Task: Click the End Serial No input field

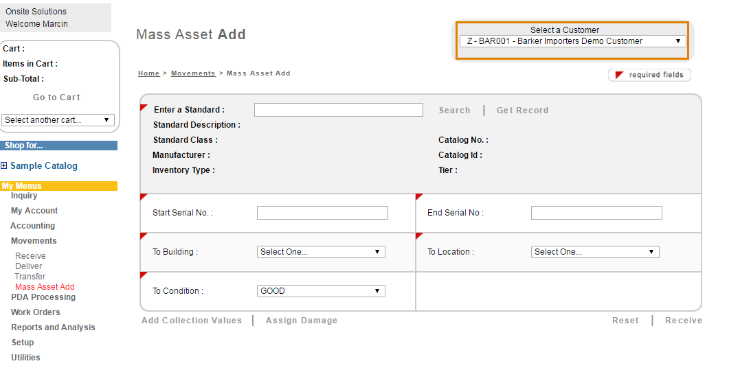Action: (x=596, y=213)
